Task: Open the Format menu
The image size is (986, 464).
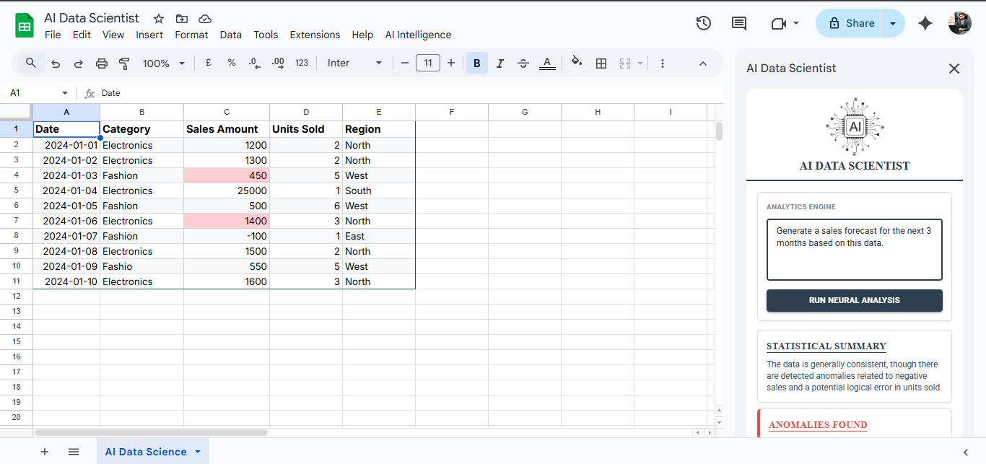Action: (191, 35)
